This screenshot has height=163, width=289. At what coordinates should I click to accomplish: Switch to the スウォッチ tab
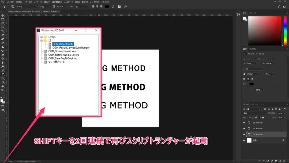pos(253,13)
